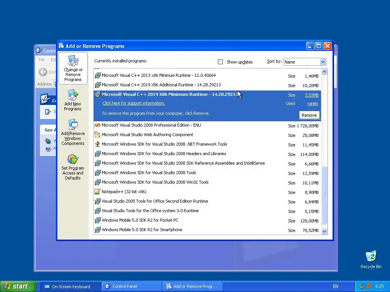390x292 pixels.
Task: Click Add or Remove Programs taskbar button
Action: point(192,287)
